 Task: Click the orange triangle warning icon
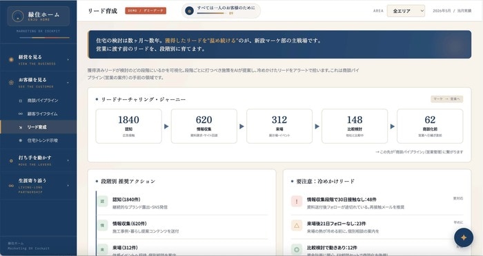(x=296, y=225)
